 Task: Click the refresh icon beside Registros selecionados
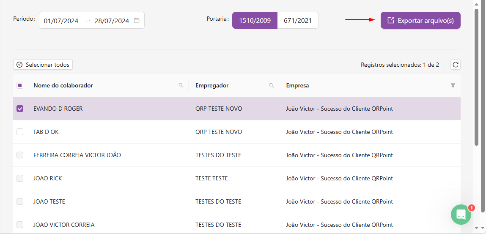coord(456,65)
